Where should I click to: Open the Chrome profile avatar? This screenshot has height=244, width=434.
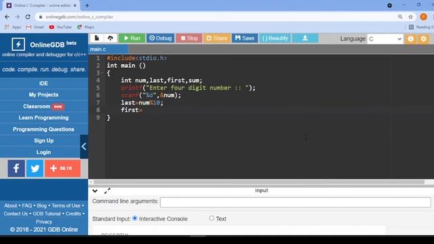[x=423, y=17]
